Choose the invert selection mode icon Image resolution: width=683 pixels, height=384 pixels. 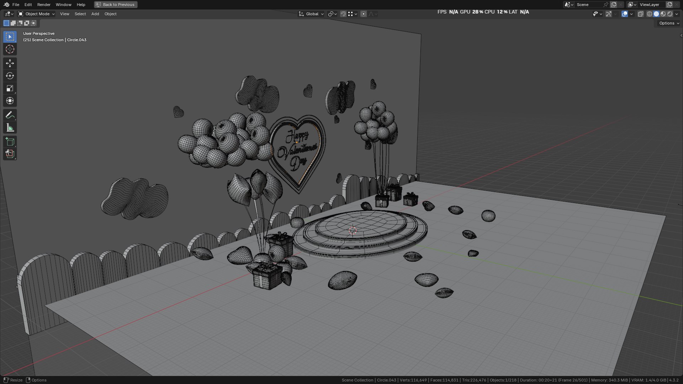point(27,23)
